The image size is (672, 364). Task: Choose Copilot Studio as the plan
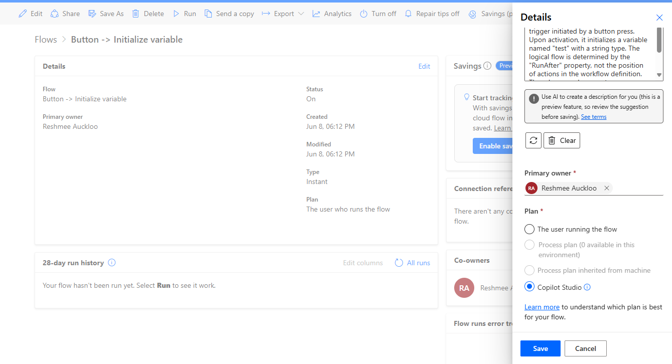[x=529, y=286]
